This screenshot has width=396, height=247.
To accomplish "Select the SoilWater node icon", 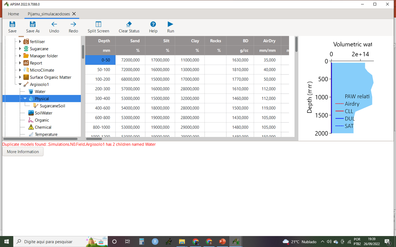I will click(x=31, y=113).
